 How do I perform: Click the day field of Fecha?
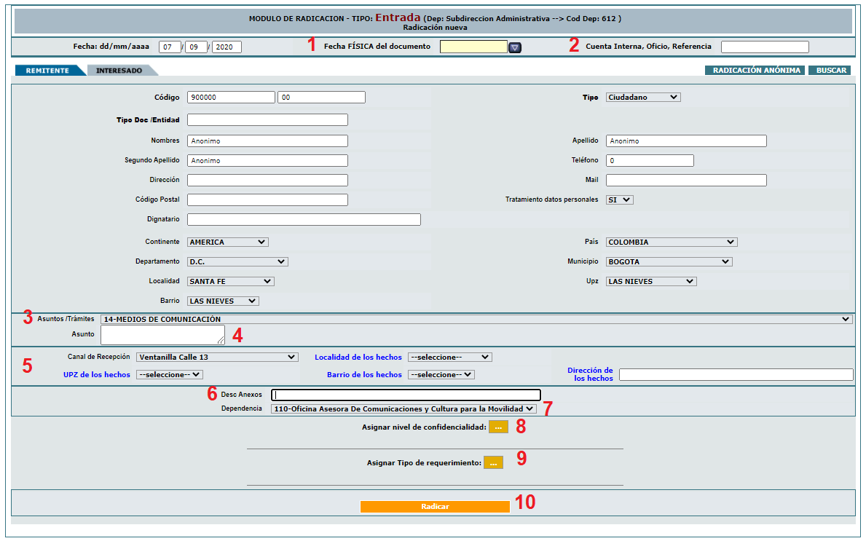click(170, 47)
